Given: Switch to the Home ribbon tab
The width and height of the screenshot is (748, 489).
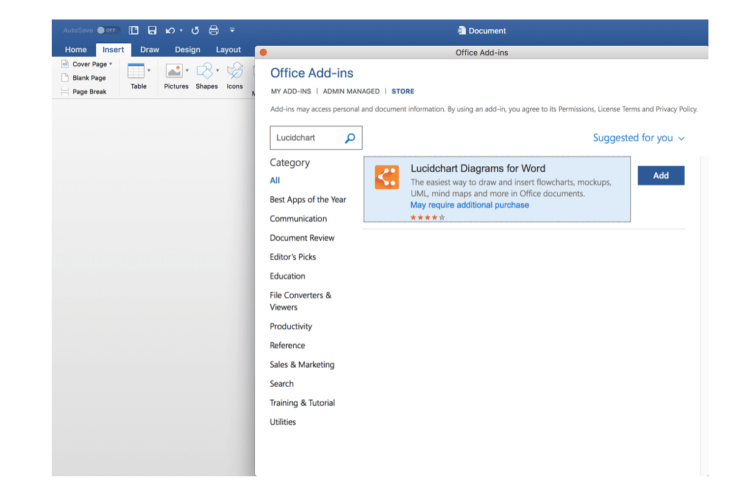Looking at the screenshot, I should pyautogui.click(x=76, y=50).
